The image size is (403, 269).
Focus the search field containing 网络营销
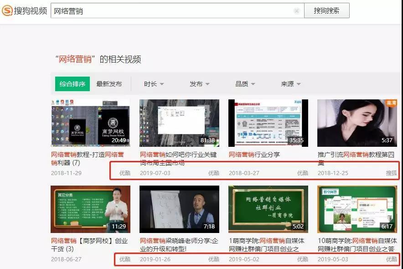177,11
